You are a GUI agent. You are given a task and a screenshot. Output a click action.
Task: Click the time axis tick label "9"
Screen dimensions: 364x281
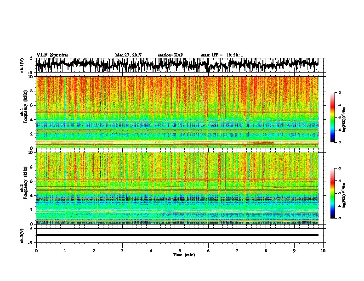[x=294, y=251]
